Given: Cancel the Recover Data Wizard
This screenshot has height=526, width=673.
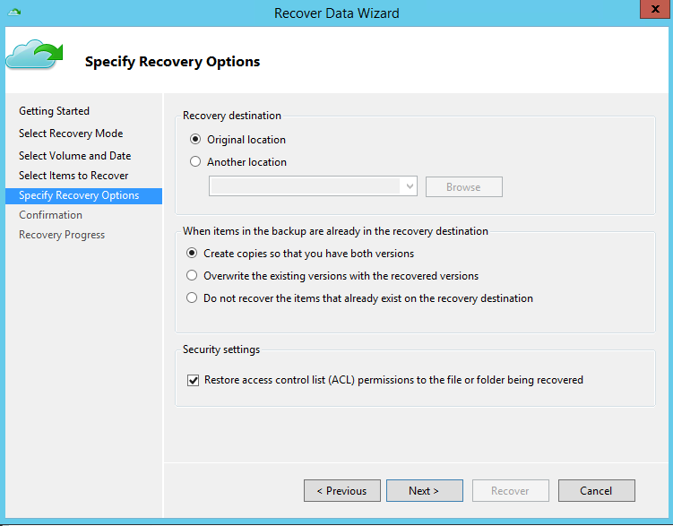Looking at the screenshot, I should coord(596,490).
